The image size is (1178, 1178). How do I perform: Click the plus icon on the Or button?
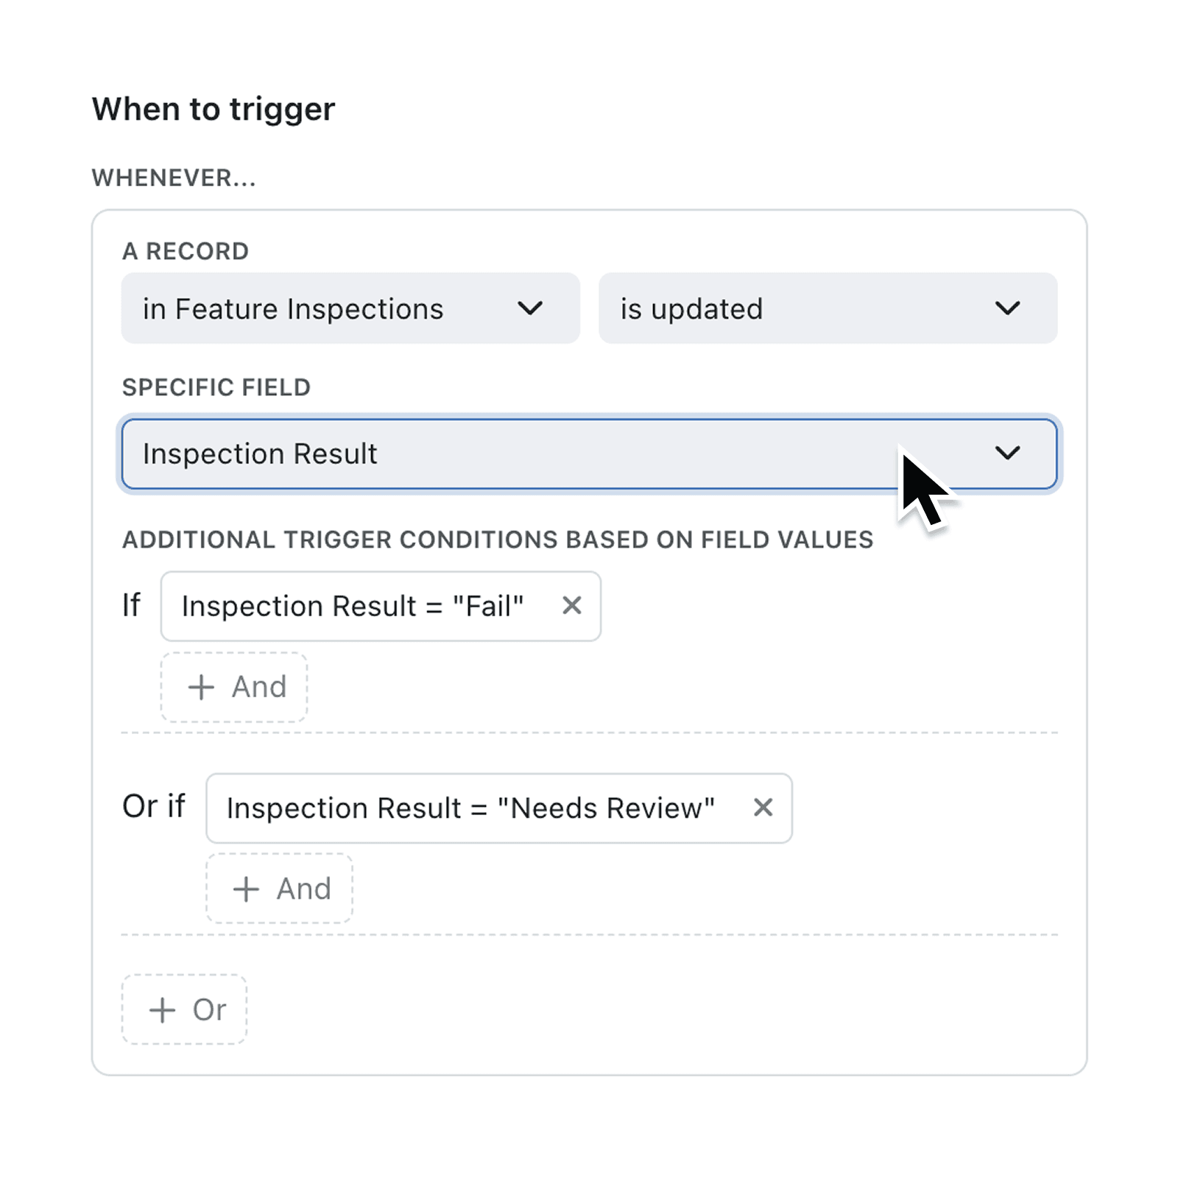[163, 1009]
